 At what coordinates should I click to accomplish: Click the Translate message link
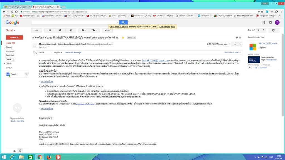[73, 52]
